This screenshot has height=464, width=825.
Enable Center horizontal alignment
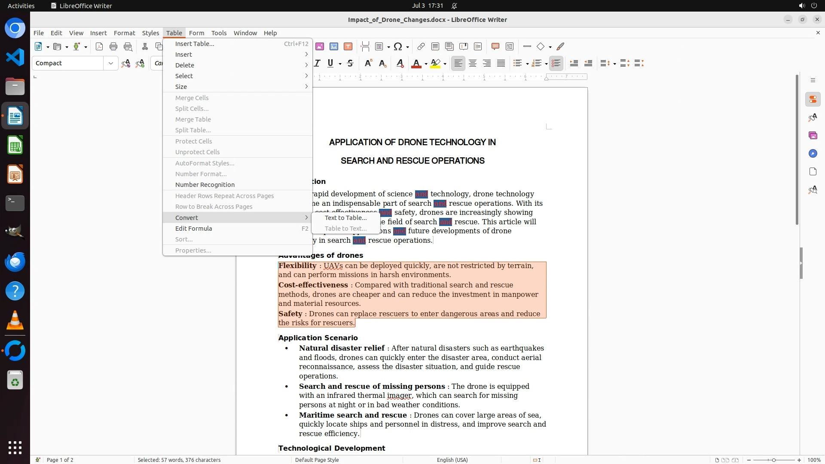[473, 64]
